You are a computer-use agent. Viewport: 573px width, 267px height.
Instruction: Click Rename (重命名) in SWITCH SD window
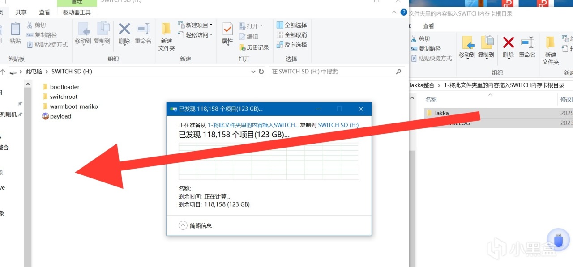pyautogui.click(x=143, y=33)
